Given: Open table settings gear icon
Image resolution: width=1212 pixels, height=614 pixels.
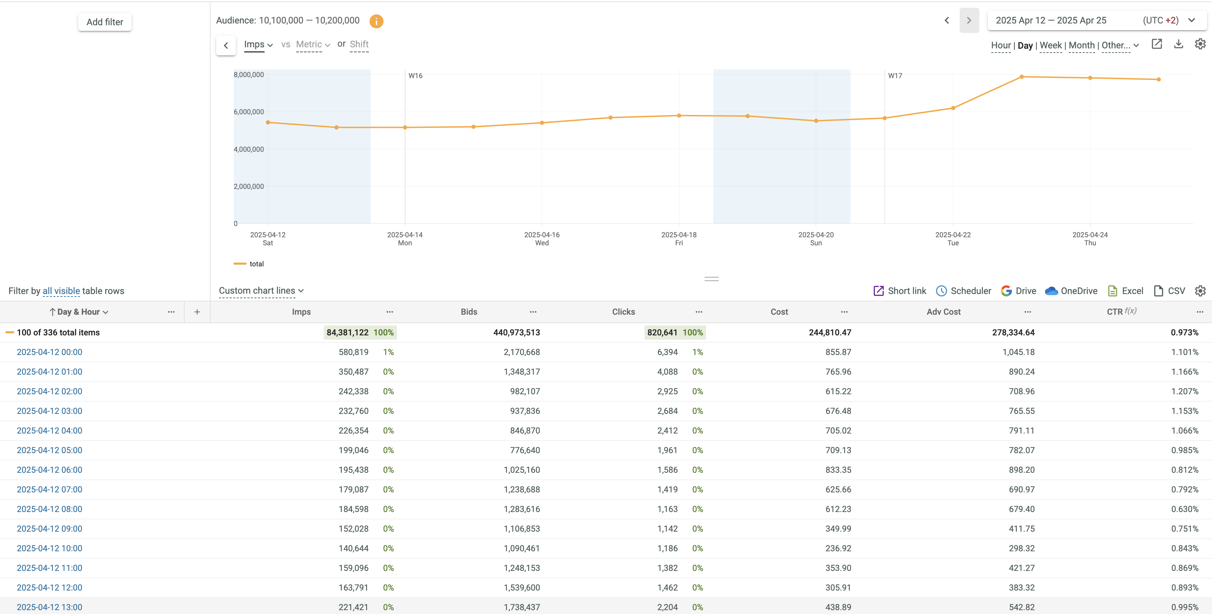Looking at the screenshot, I should (1200, 291).
